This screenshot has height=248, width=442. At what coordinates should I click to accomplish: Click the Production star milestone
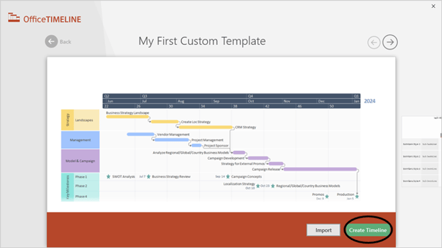(x=357, y=197)
